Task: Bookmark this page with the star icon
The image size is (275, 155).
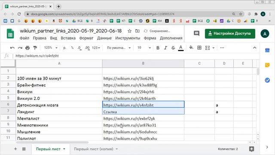Action: click(x=241, y=14)
